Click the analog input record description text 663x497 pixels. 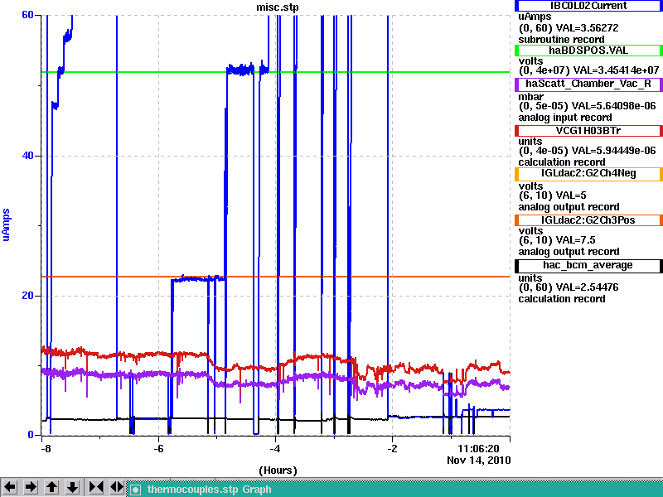coord(565,118)
